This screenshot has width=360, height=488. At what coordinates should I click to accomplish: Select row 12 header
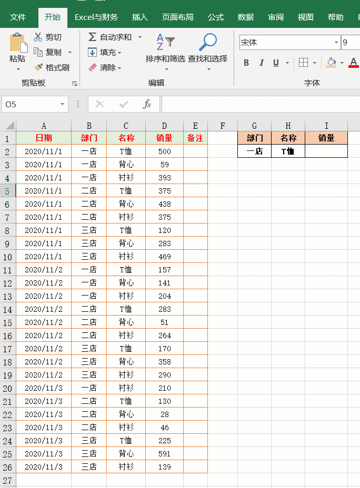[x=7, y=283]
